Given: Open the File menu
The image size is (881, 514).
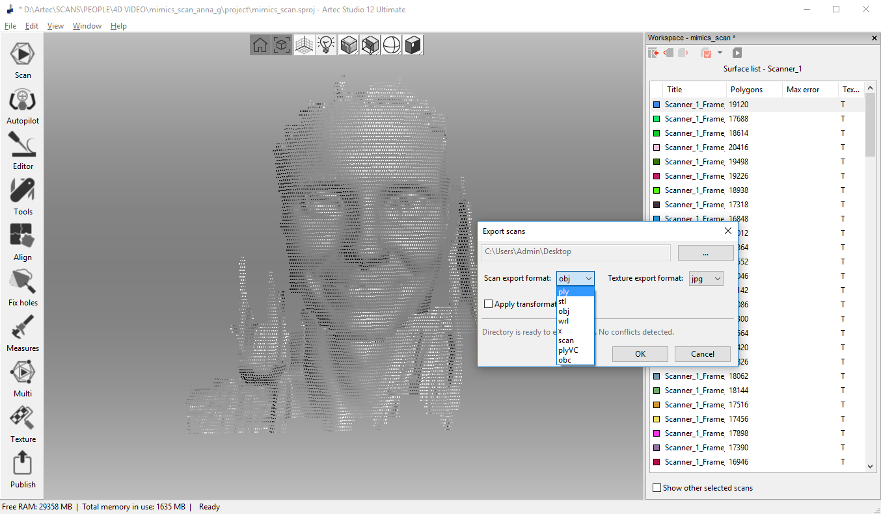Looking at the screenshot, I should [10, 26].
